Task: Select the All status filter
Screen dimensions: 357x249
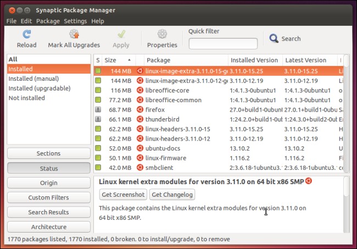Action: click(x=49, y=59)
